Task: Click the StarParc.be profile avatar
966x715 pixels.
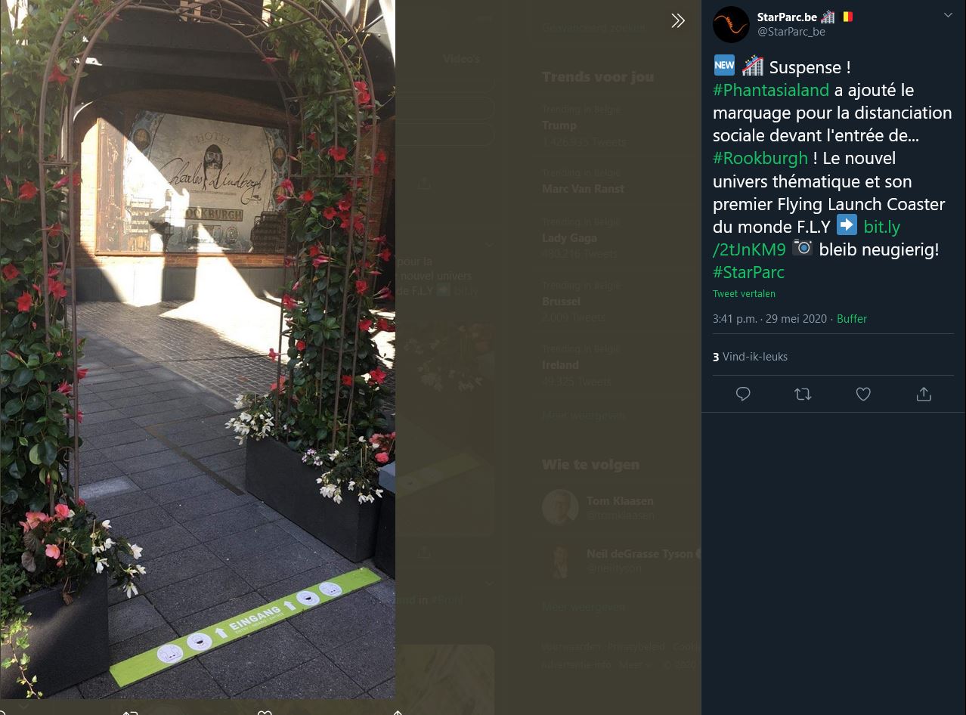Action: coord(731,24)
